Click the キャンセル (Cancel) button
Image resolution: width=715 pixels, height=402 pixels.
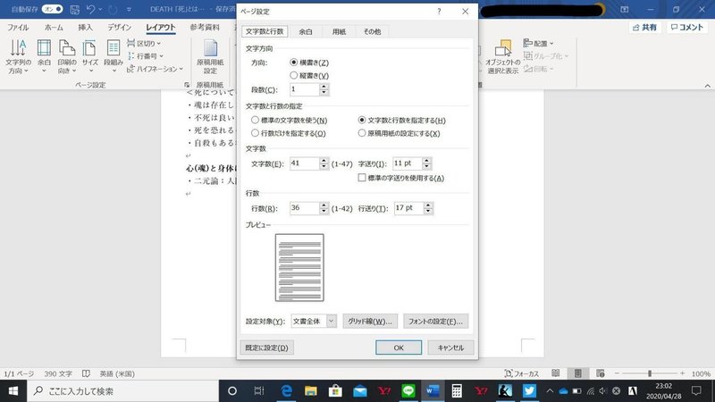pyautogui.click(x=450, y=348)
